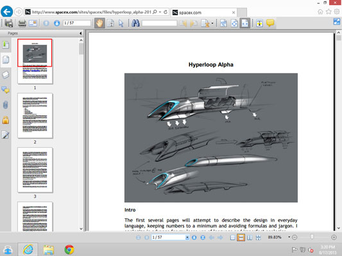Click the page number field in top toolbar
342x256 pixels.
coord(76,23)
